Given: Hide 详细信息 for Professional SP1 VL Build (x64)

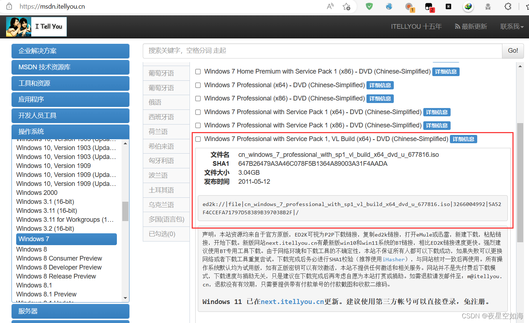Looking at the screenshot, I should 463,139.
